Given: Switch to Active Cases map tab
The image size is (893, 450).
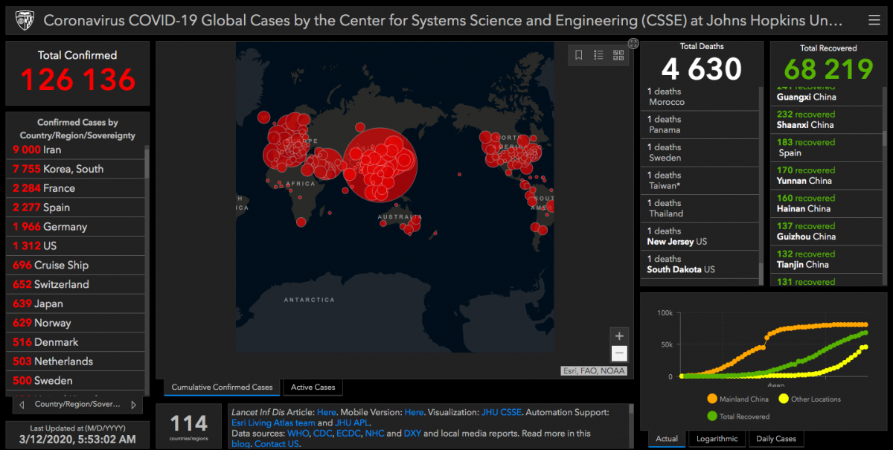Looking at the screenshot, I should (313, 387).
